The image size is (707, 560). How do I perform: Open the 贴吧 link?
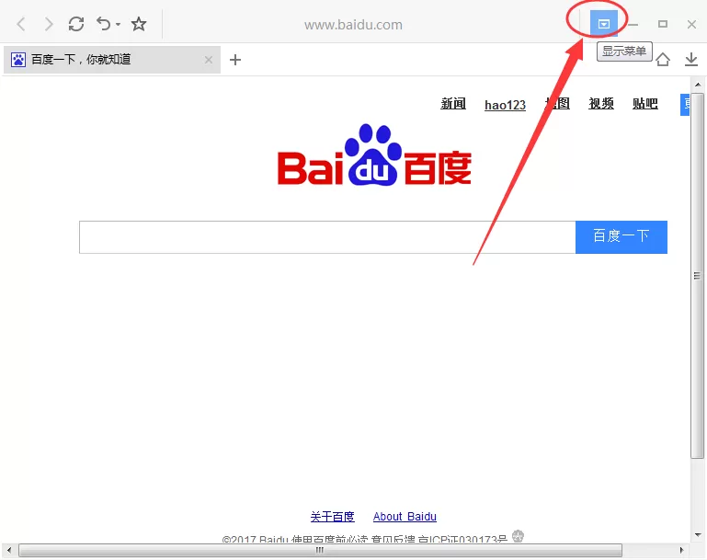tap(644, 104)
